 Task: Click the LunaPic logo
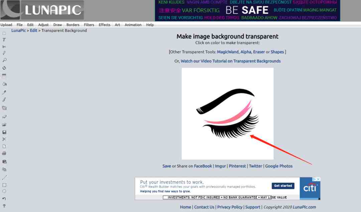[42, 10]
